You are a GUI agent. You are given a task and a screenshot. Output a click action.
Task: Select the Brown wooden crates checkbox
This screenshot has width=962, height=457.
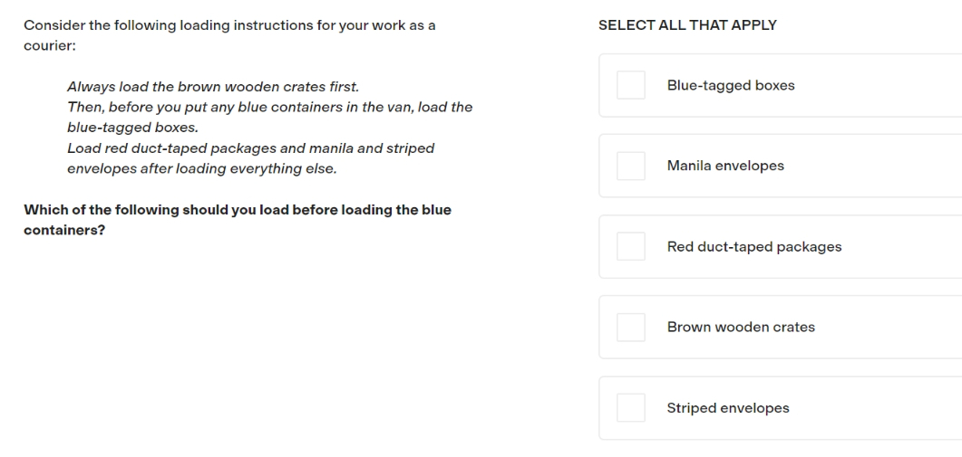point(631,327)
